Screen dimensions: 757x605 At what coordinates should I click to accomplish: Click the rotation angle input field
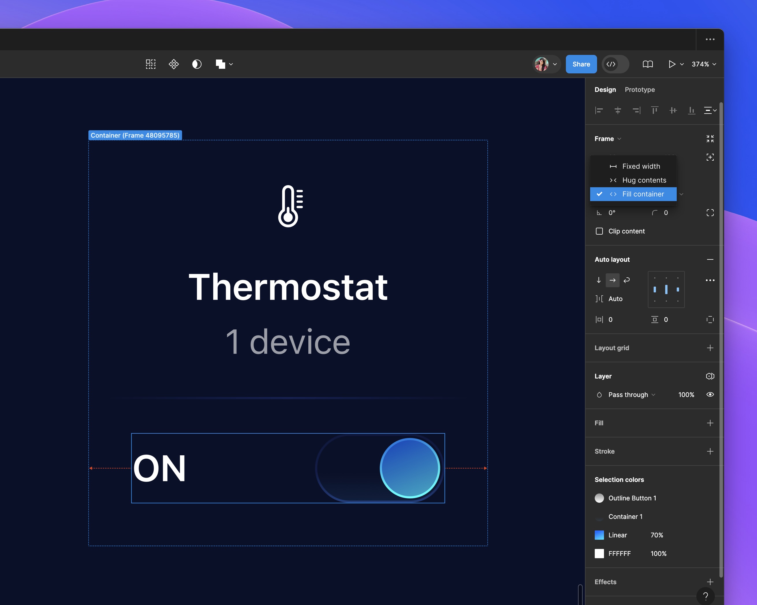612,213
